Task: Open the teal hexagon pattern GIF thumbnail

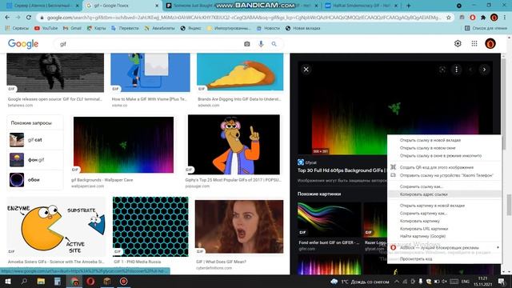Action: [x=150, y=226]
